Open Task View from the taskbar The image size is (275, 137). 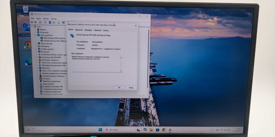coord(138,130)
